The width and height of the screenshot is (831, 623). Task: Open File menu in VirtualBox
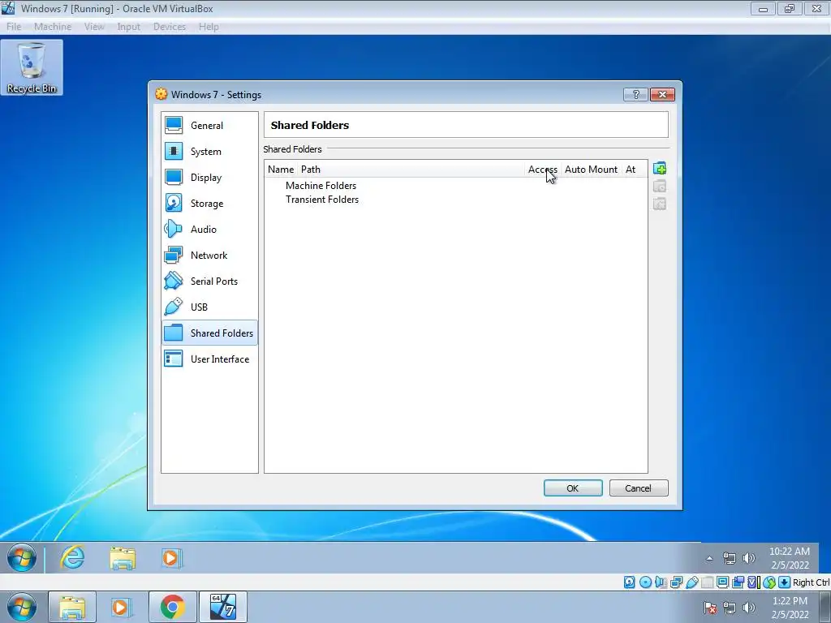coord(14,27)
